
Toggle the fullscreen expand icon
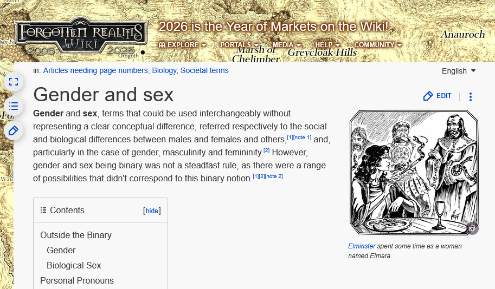click(x=14, y=82)
